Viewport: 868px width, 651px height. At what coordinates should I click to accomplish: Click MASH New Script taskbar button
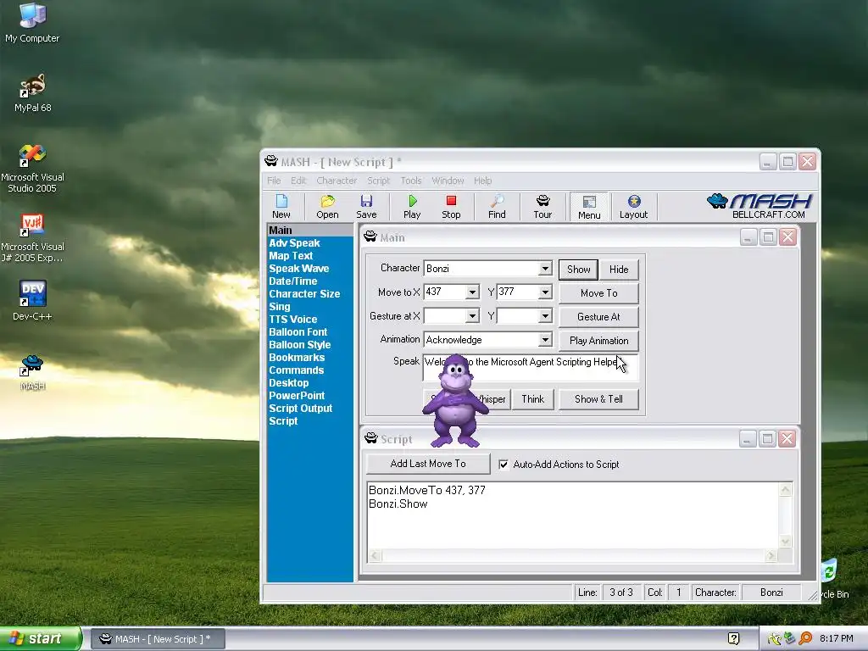(158, 639)
